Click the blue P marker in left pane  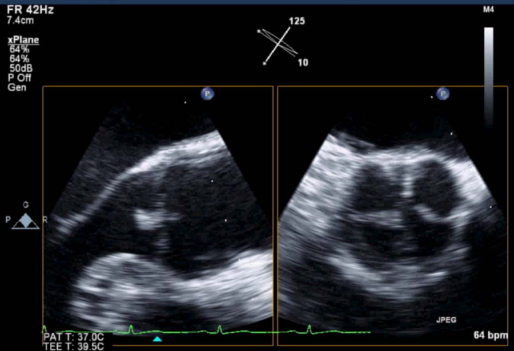click(x=206, y=94)
